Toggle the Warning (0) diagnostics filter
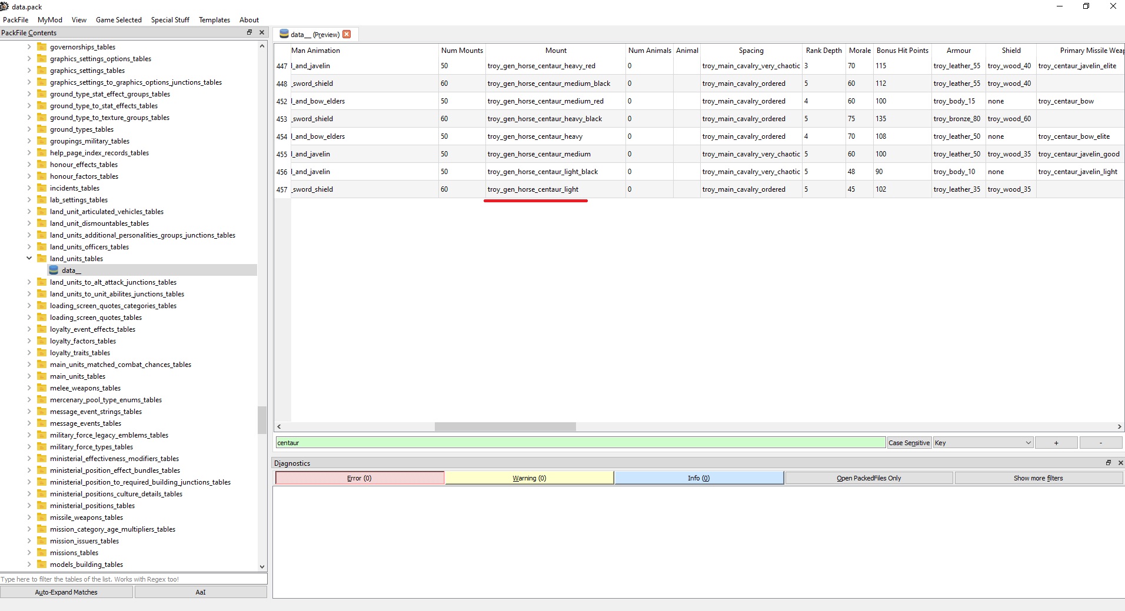 click(529, 478)
